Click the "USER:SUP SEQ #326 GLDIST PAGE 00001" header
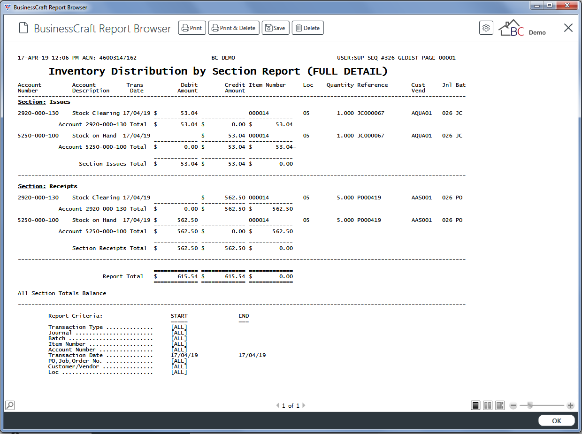This screenshot has height=434, width=582. coord(396,58)
